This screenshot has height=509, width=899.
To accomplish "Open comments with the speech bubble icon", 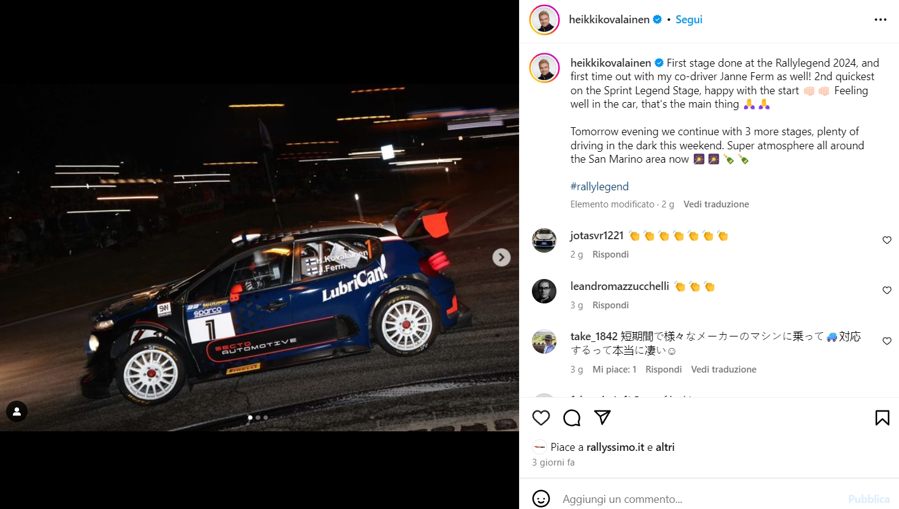I will (572, 418).
